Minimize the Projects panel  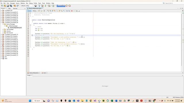click(x=25, y=9)
